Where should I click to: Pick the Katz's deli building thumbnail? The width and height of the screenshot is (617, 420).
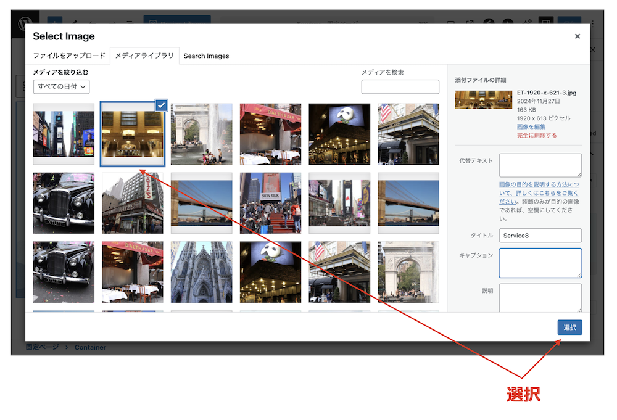coord(133,203)
